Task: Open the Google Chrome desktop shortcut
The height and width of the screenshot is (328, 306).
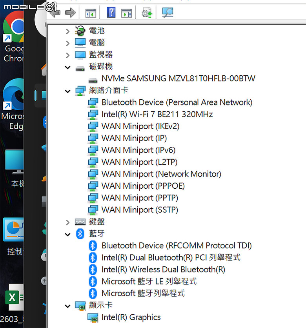Action: (x=13, y=36)
